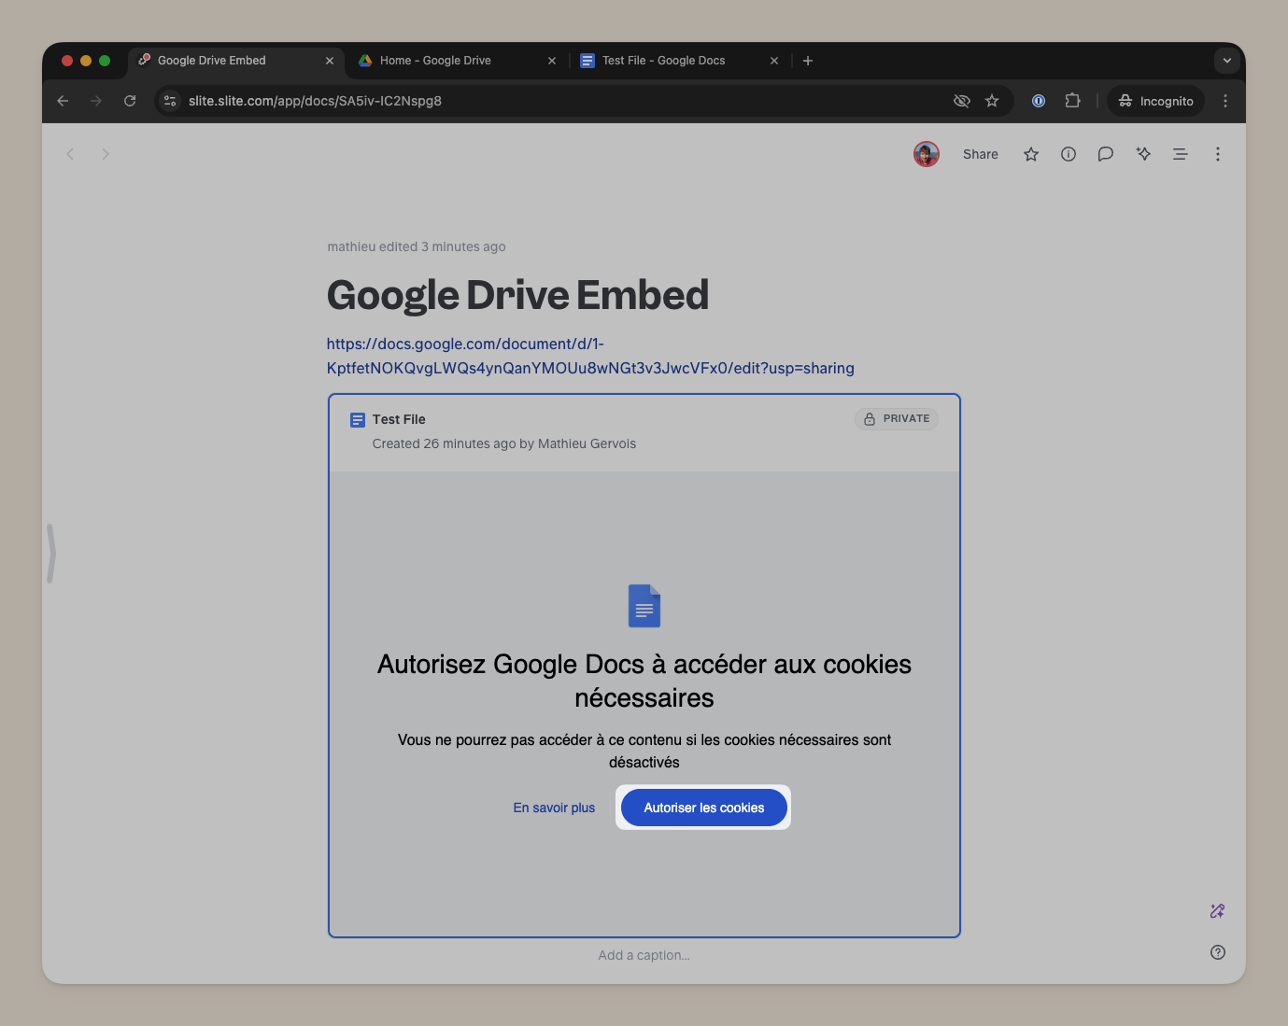Open a new browser tab
This screenshot has height=1026, width=1288.
808,61
